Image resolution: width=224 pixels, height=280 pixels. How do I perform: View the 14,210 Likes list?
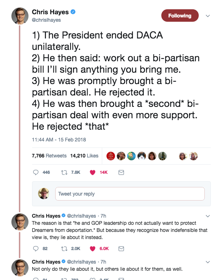point(84,156)
